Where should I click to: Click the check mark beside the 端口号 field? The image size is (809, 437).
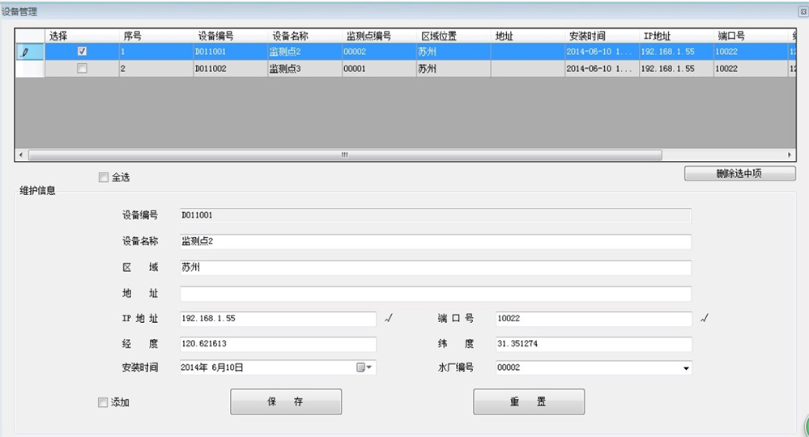pos(705,319)
